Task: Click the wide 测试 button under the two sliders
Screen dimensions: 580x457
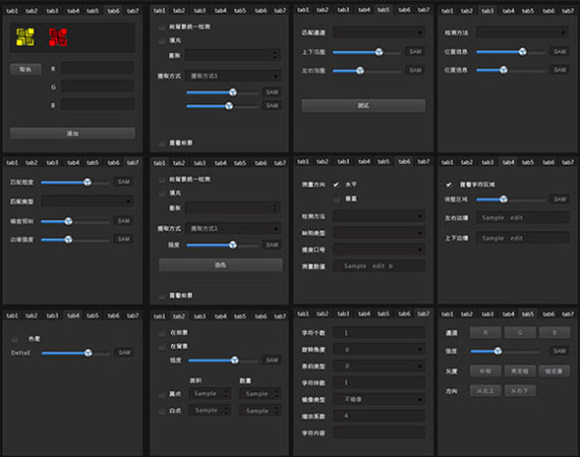Action: [x=364, y=105]
